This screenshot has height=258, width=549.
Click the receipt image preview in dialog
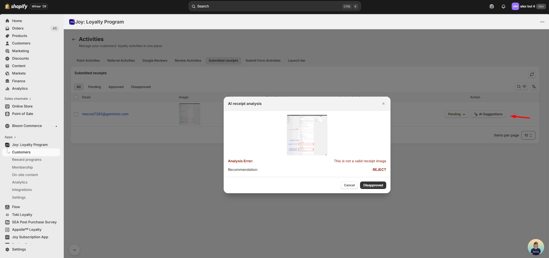pos(307,135)
